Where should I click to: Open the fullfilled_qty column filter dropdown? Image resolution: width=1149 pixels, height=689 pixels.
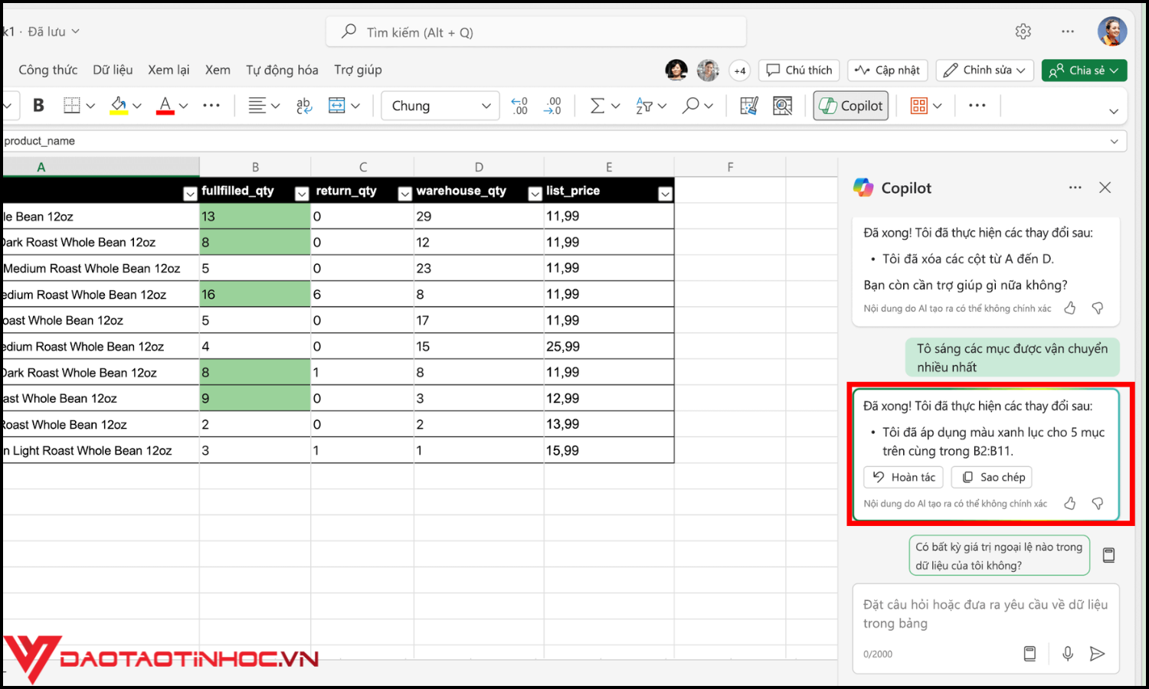[302, 194]
